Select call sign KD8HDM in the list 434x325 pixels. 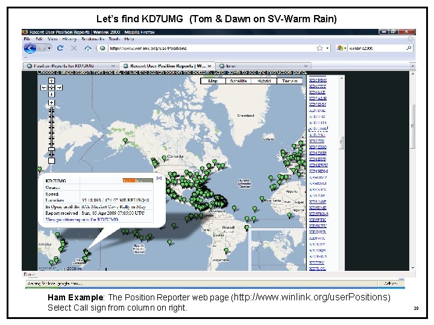coord(318,172)
